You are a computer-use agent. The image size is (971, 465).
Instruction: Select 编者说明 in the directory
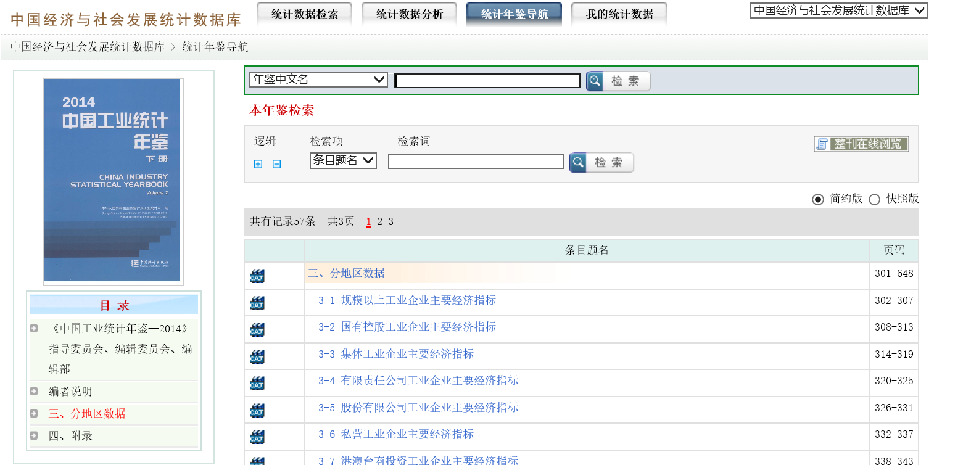coord(70,392)
